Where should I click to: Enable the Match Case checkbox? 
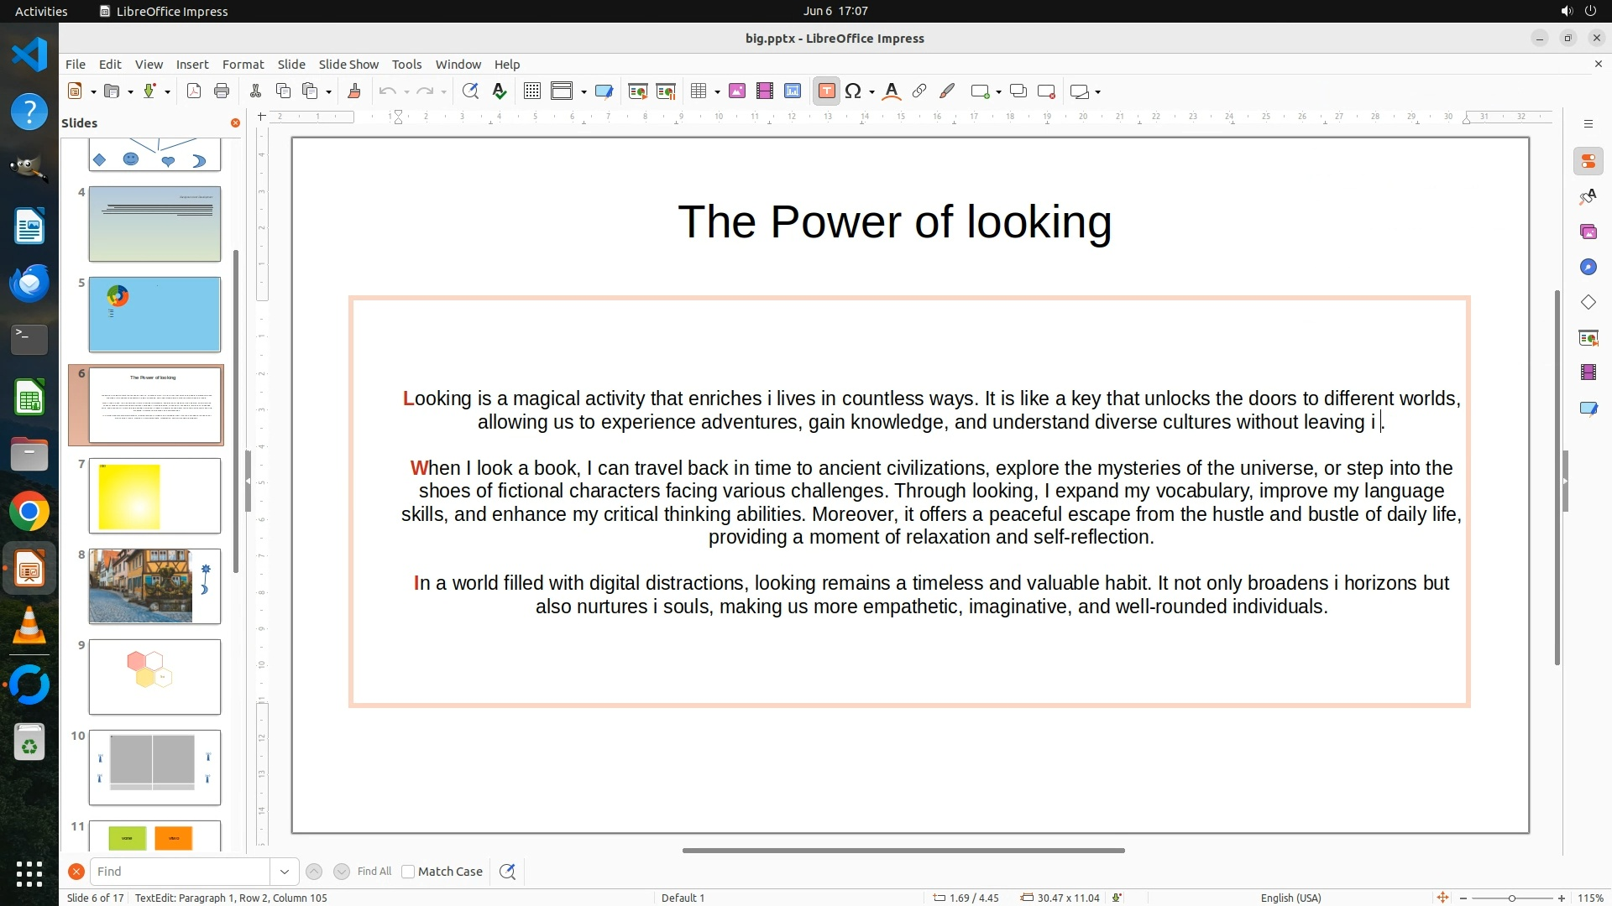[x=408, y=872]
